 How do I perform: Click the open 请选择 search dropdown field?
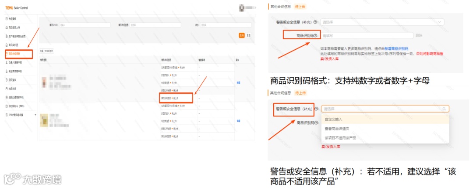385,109
